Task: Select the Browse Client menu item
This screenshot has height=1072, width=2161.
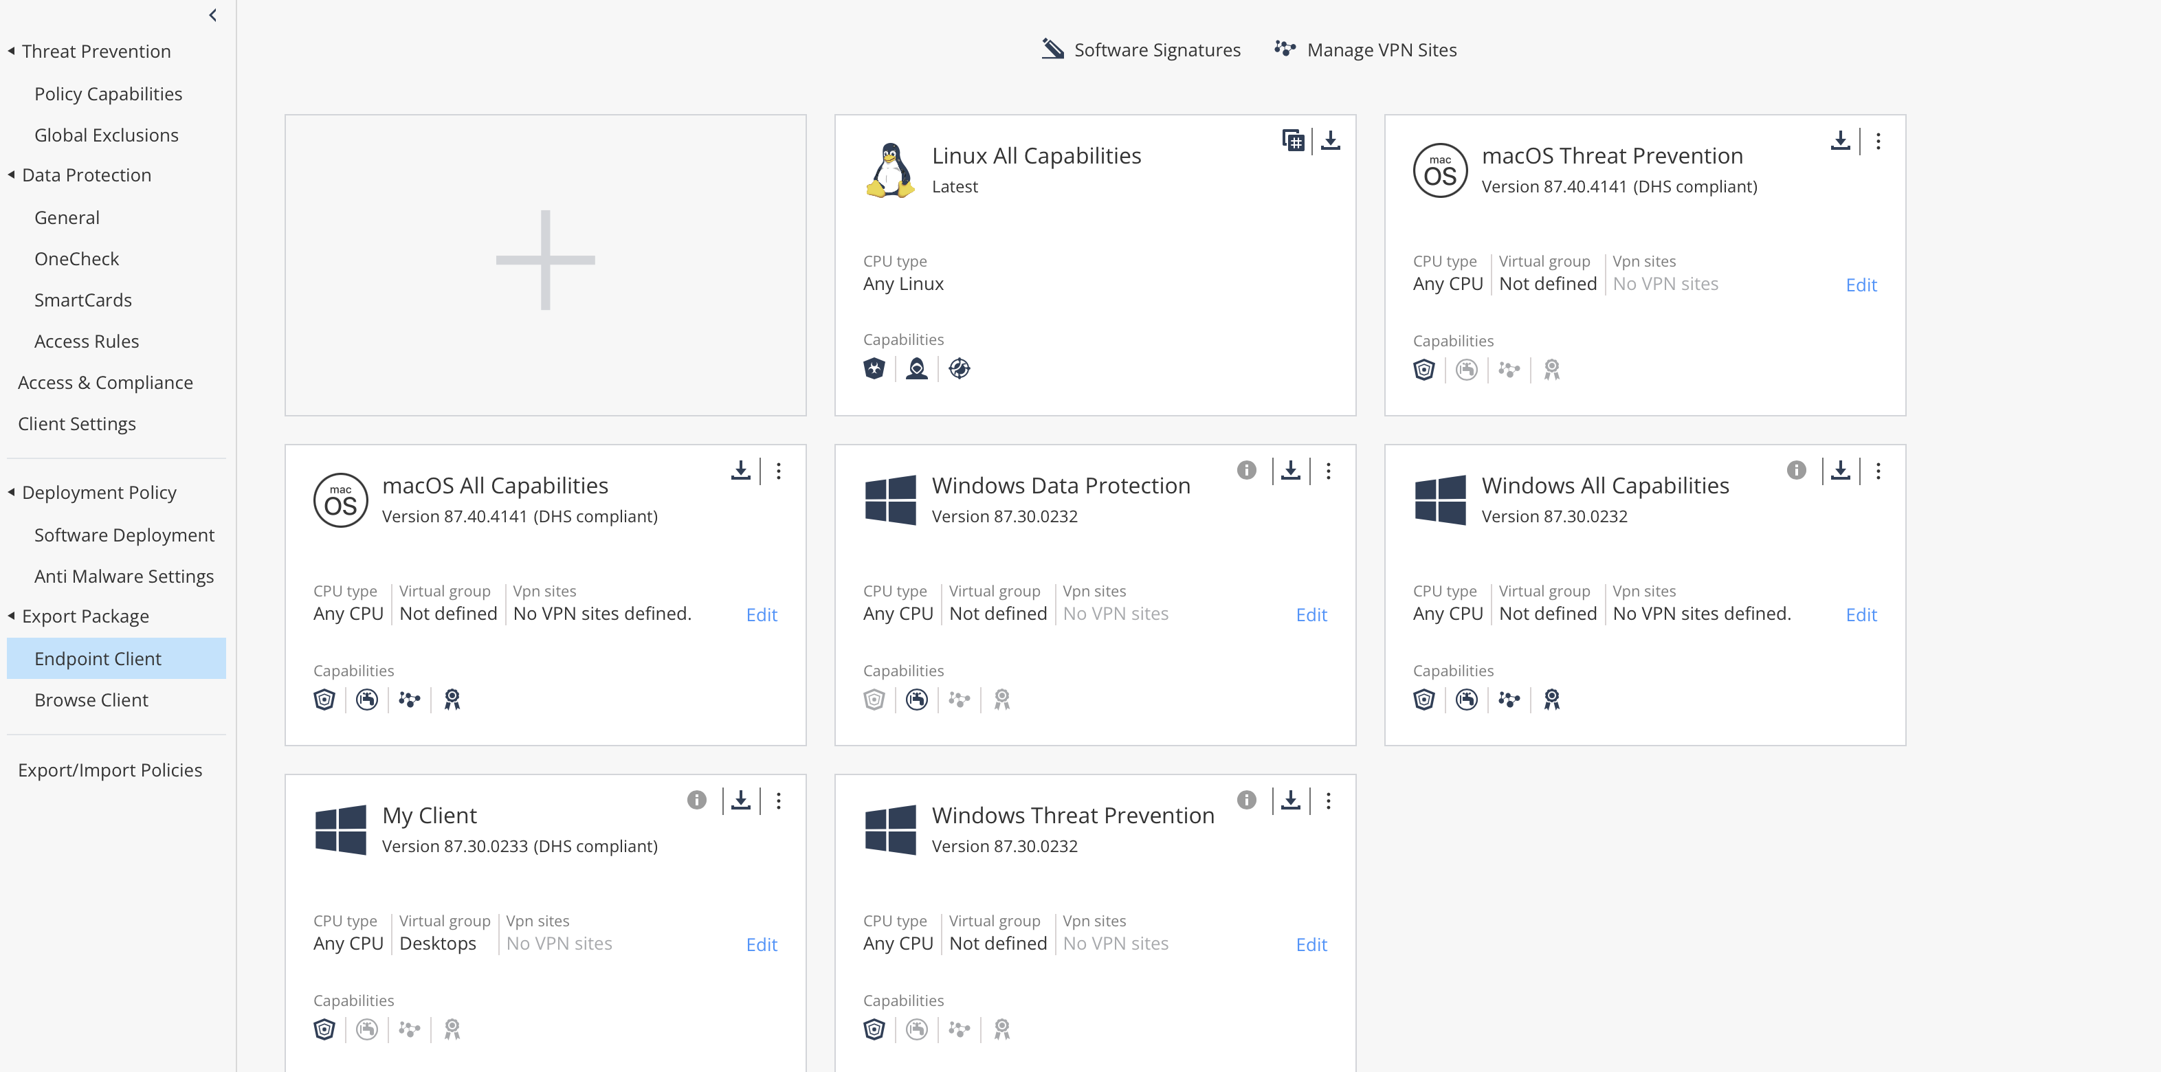Action: 91,700
